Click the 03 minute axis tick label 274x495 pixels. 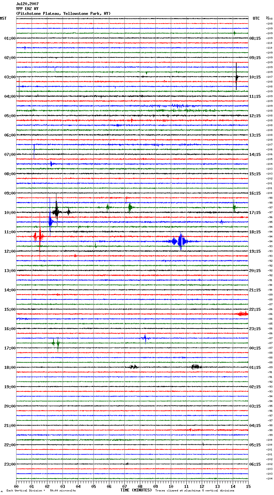pyautogui.click(x=63, y=487)
